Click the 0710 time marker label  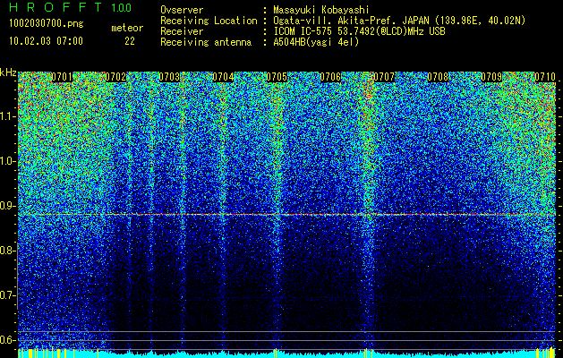coord(545,77)
